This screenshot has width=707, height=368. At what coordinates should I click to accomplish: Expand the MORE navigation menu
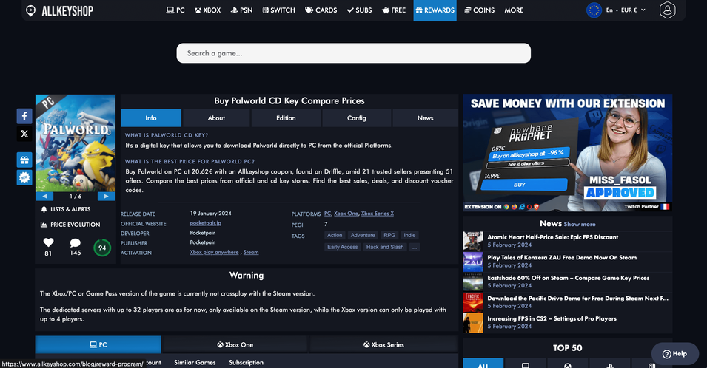click(x=514, y=10)
